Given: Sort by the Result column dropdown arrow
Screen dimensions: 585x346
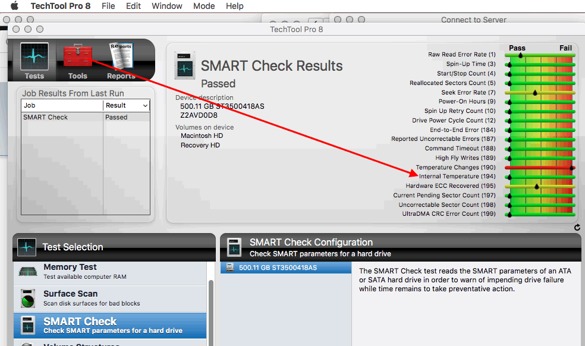Looking at the screenshot, I should pos(145,106).
